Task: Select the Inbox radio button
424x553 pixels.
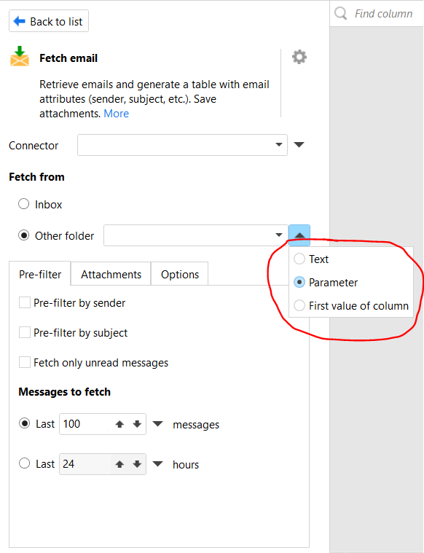Action: (x=23, y=204)
